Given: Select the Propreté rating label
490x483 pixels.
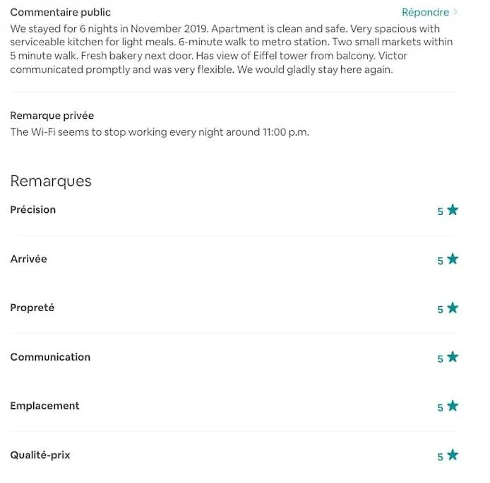Looking at the screenshot, I should (x=32, y=308).
